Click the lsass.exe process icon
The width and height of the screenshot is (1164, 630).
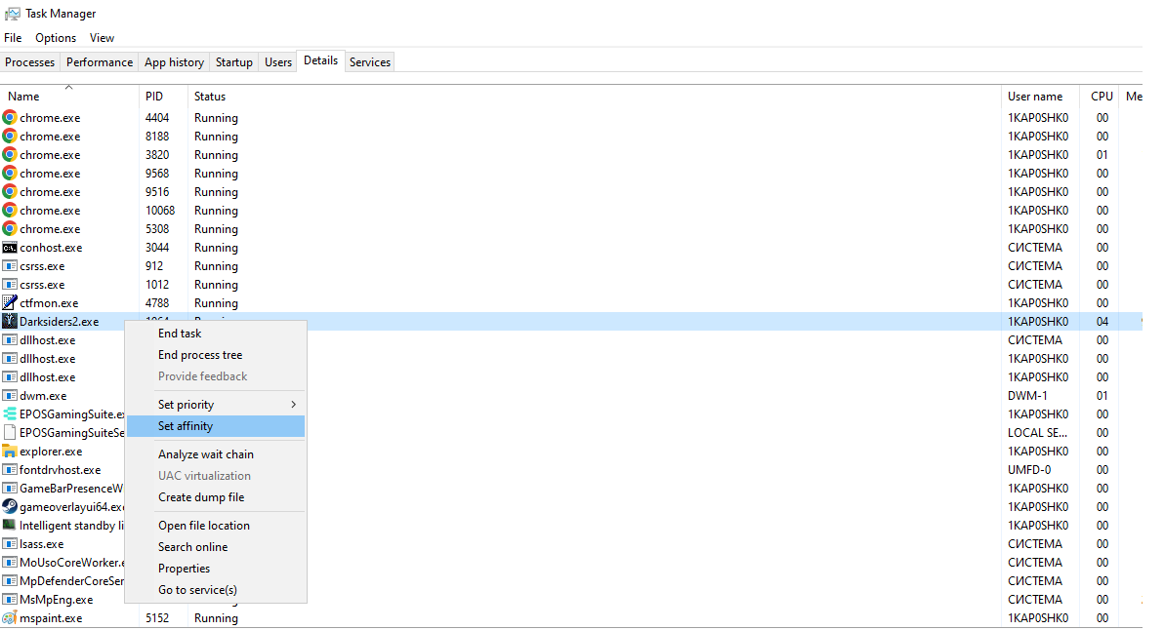(10, 543)
